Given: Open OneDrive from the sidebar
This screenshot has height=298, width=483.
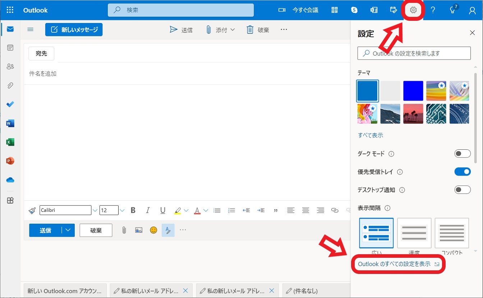Looking at the screenshot, I should click(10, 180).
